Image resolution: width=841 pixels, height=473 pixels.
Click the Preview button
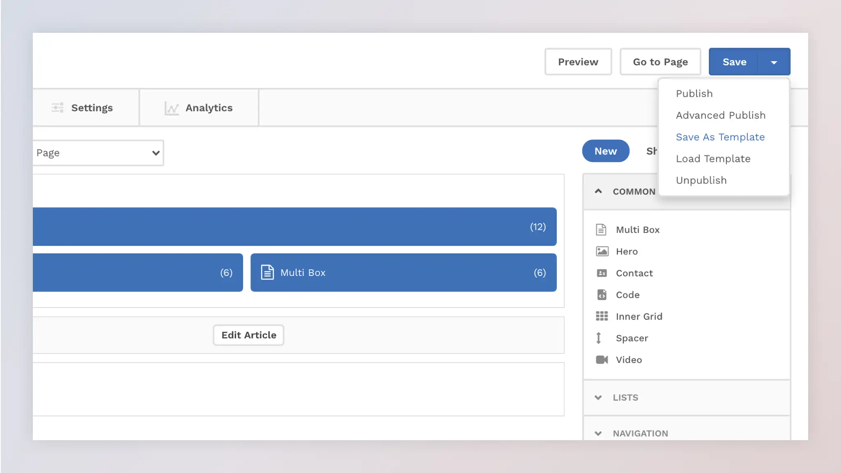[578, 62]
